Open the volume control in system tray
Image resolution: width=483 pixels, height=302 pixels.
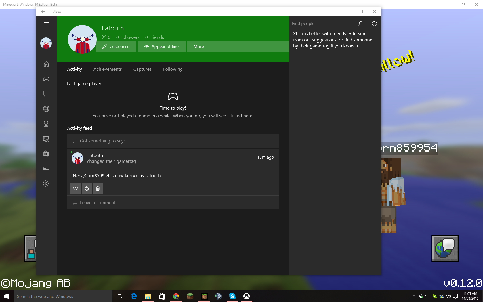point(448,296)
